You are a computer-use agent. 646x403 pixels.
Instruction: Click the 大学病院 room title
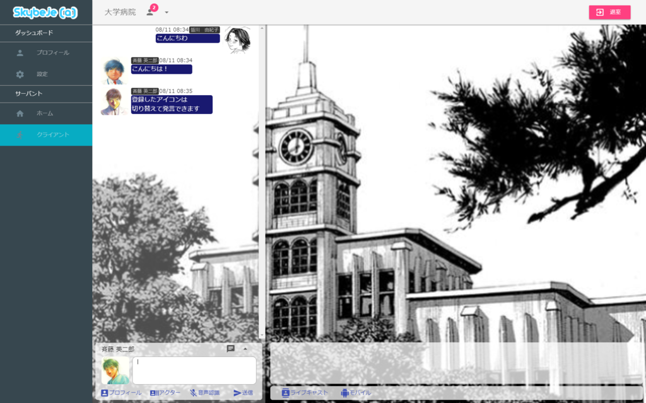120,13
